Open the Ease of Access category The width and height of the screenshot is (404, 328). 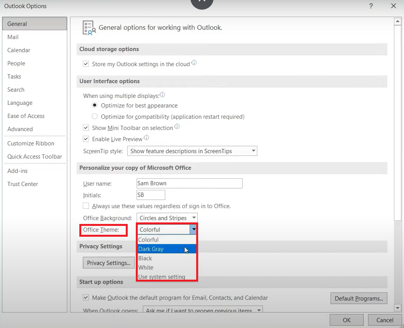click(34, 116)
